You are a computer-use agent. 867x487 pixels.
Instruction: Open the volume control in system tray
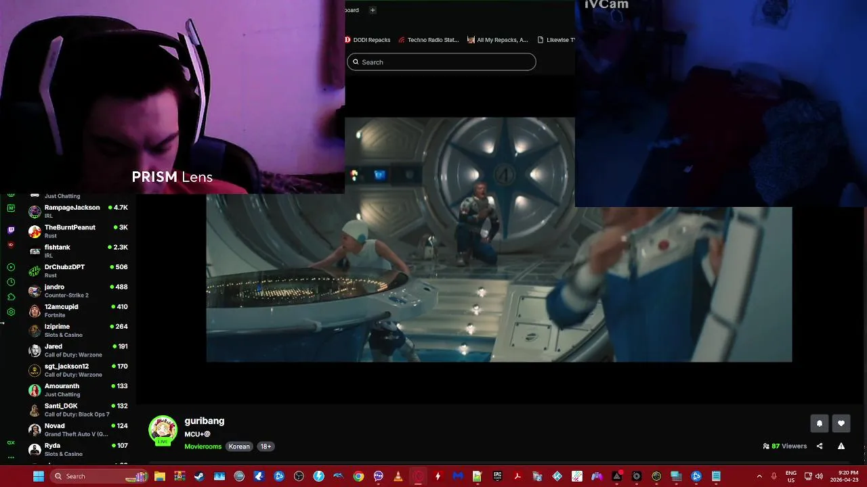820,476
